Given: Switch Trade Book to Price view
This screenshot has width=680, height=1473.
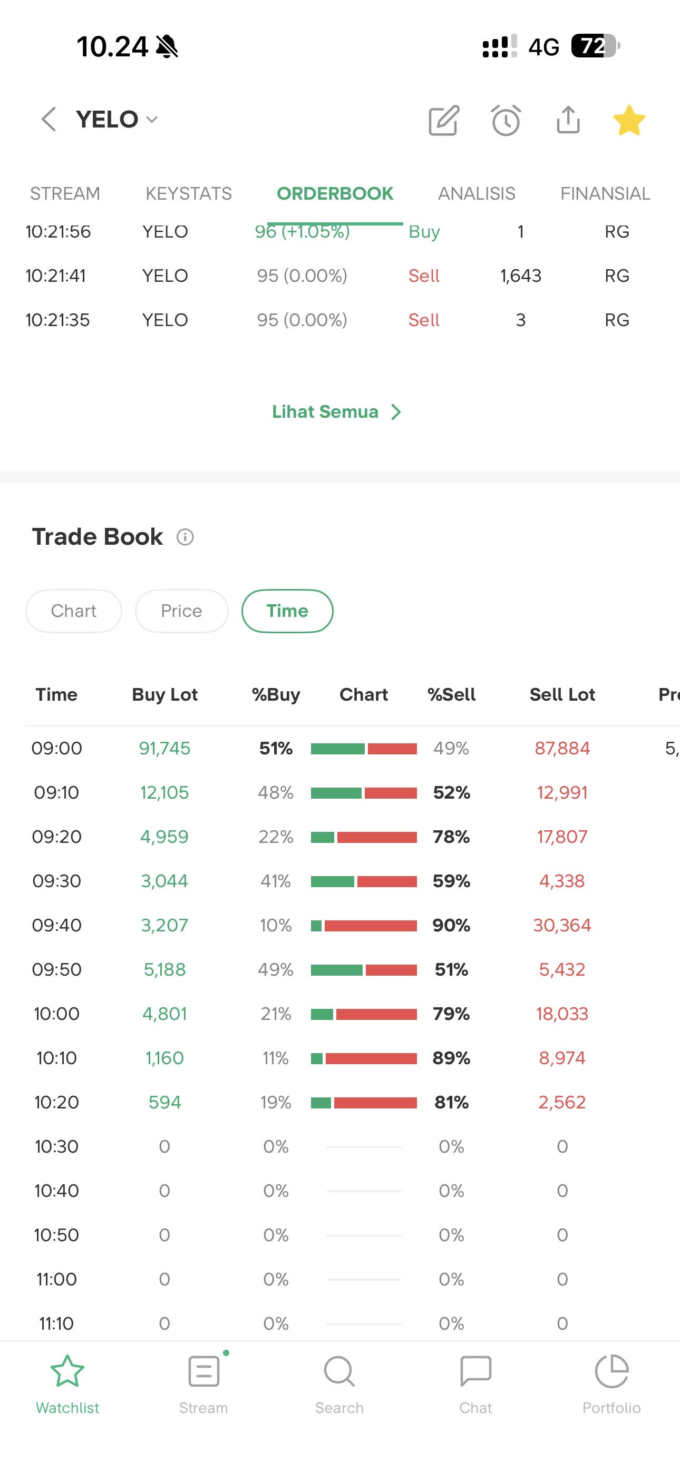Looking at the screenshot, I should (181, 611).
